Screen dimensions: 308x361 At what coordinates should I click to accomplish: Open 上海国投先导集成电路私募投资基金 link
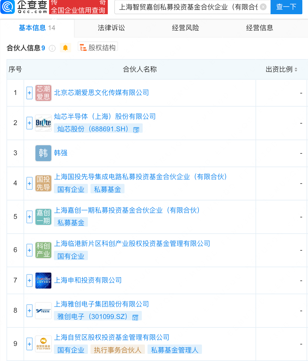(141, 177)
